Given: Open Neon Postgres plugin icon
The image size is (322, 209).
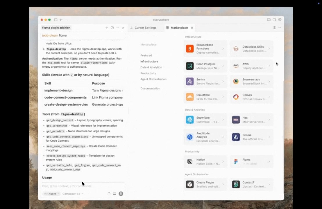Looking at the screenshot, I should [190, 66].
